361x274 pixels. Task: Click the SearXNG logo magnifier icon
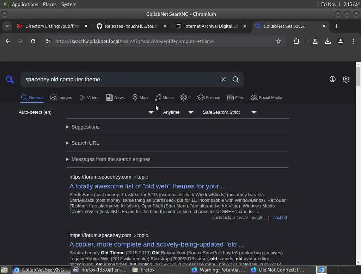tap(10, 79)
